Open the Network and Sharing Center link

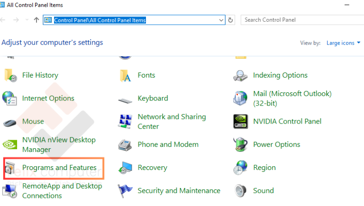(x=172, y=121)
